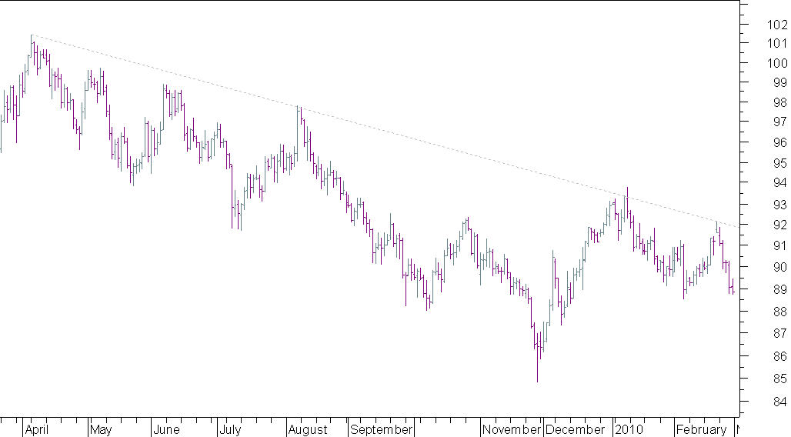791x437 pixels.
Task: Click the 95 price level label
Action: pos(780,163)
